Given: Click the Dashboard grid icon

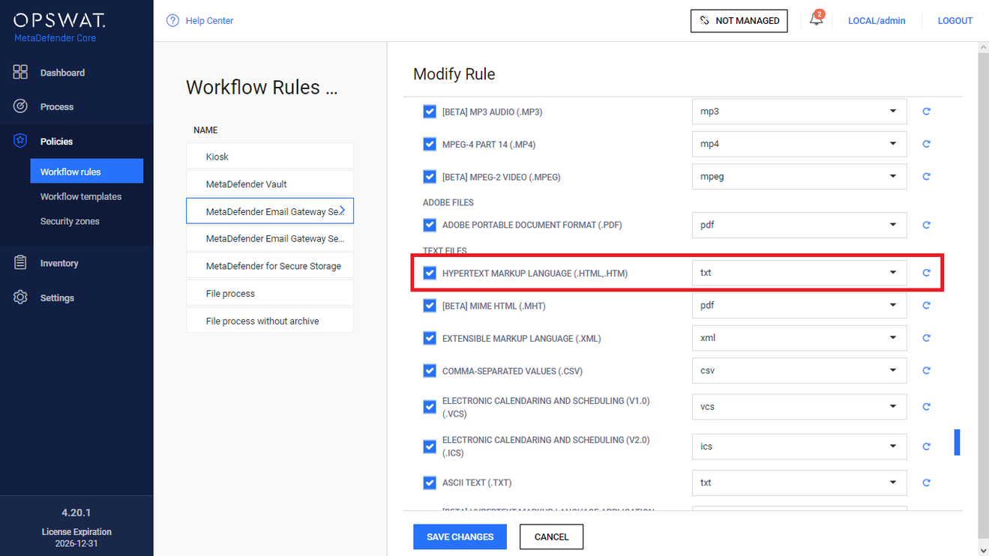Looking at the screenshot, I should [20, 72].
